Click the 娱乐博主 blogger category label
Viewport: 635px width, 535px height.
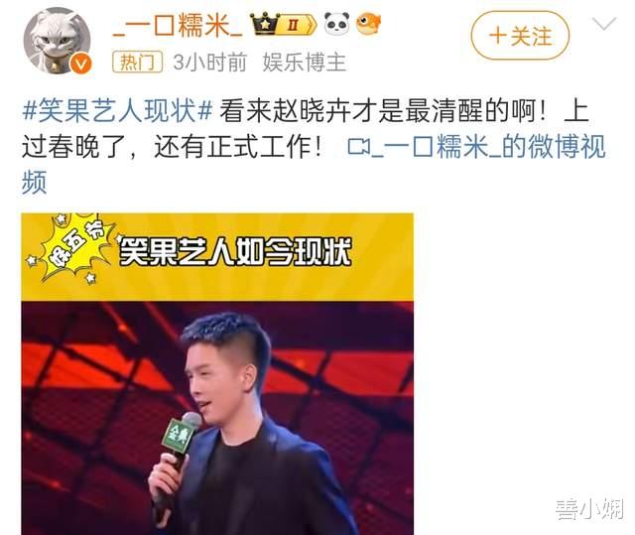[x=305, y=63]
